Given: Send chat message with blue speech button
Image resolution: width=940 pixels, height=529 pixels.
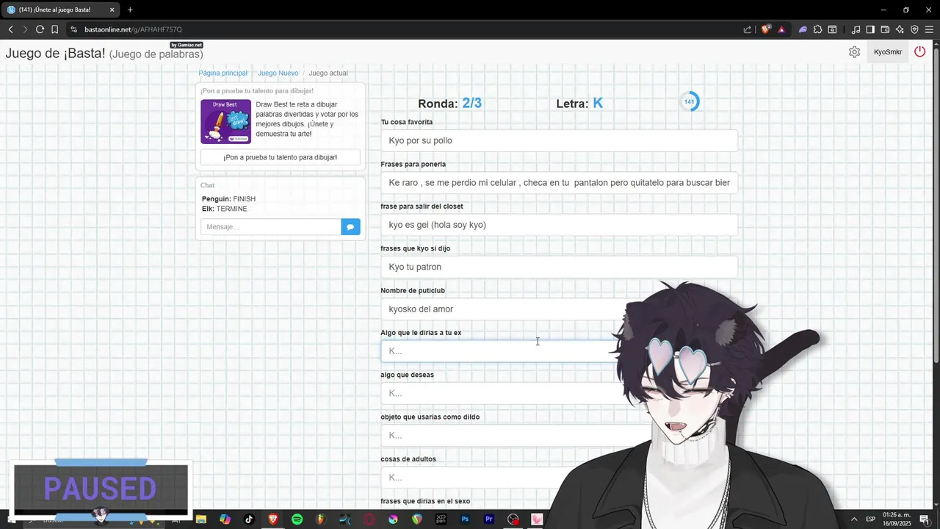Looking at the screenshot, I should coord(350,227).
